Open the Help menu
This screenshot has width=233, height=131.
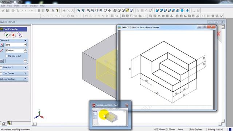(x=42, y=6)
